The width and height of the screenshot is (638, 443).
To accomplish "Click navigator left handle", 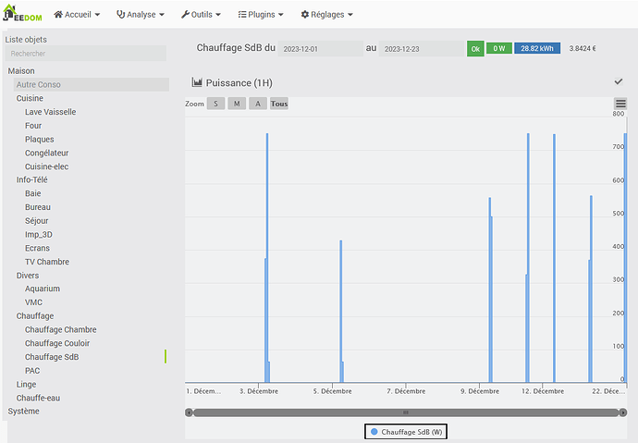I will click(189, 412).
